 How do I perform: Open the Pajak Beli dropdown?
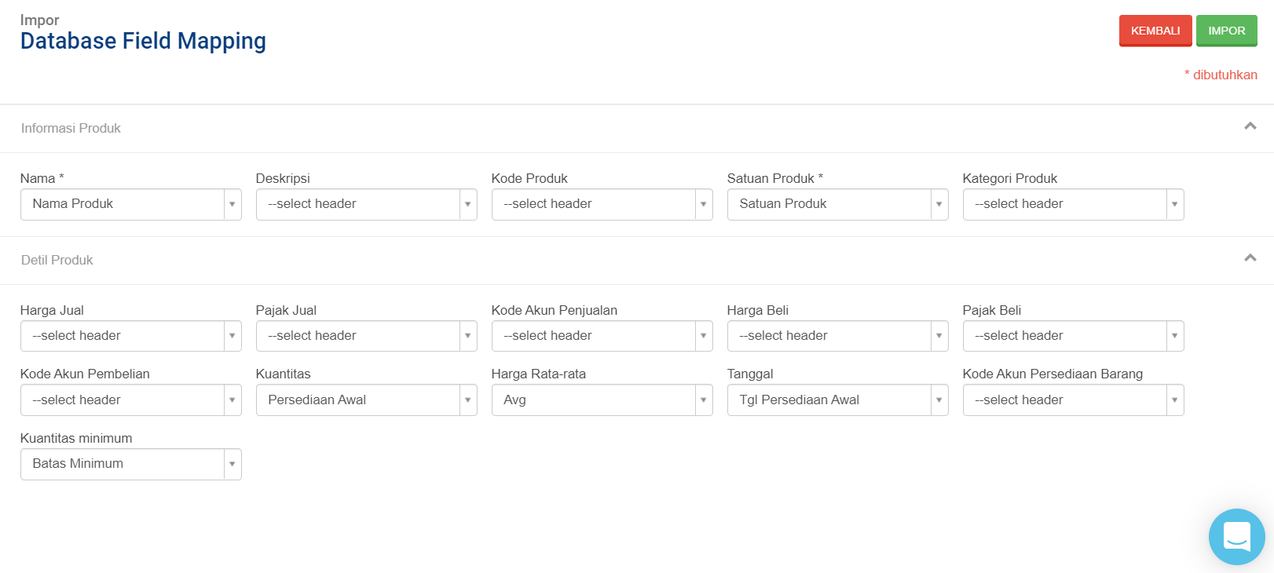(1074, 336)
